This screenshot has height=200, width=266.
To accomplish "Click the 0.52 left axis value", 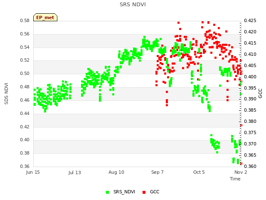I will 25,60.
